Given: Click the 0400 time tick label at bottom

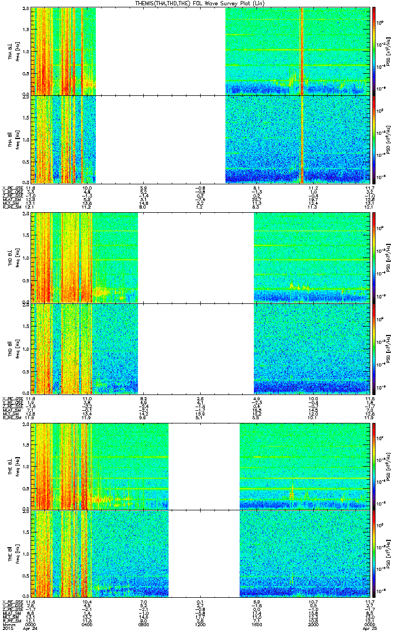Looking at the screenshot, I should [87, 624].
